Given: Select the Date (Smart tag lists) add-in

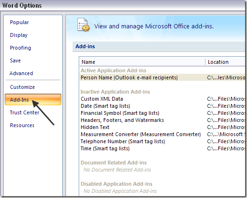Looking at the screenshot, I should point(162,106).
